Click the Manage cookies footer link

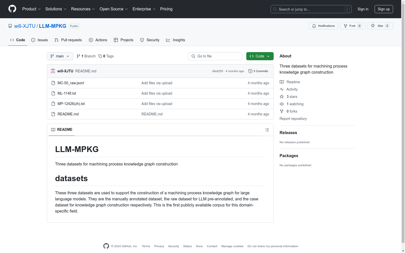pyautogui.click(x=232, y=246)
